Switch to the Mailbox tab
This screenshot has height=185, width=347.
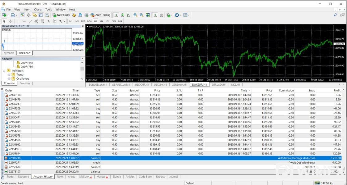[x=86, y=177]
